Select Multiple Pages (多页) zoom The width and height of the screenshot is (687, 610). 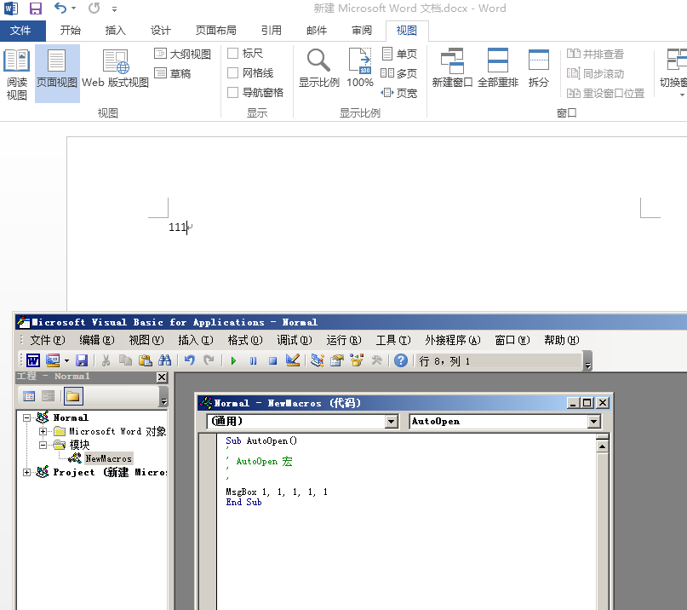tap(399, 73)
